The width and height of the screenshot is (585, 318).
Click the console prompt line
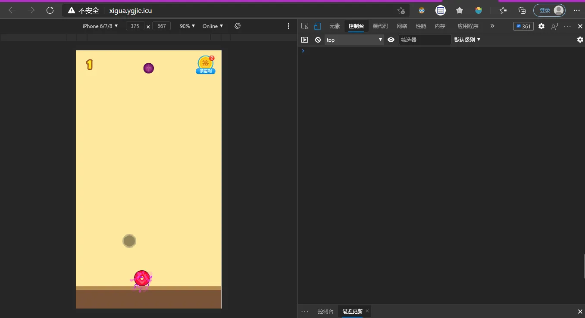pyautogui.click(x=441, y=51)
